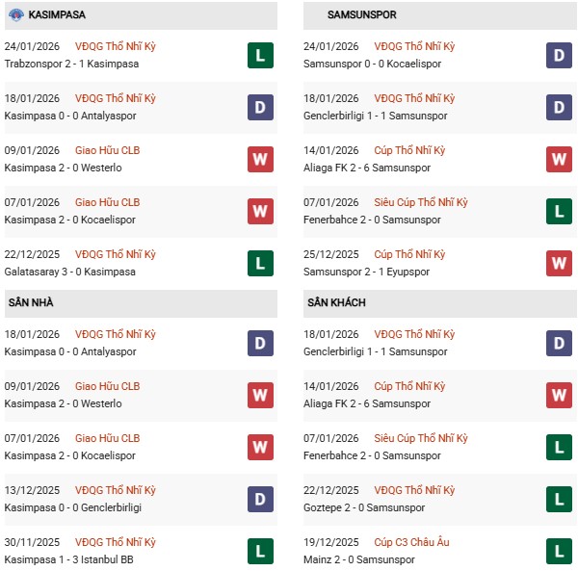The height and width of the screenshot is (571, 578).
Task: Select the SÂN KHÁCH section header
Action: 336,302
